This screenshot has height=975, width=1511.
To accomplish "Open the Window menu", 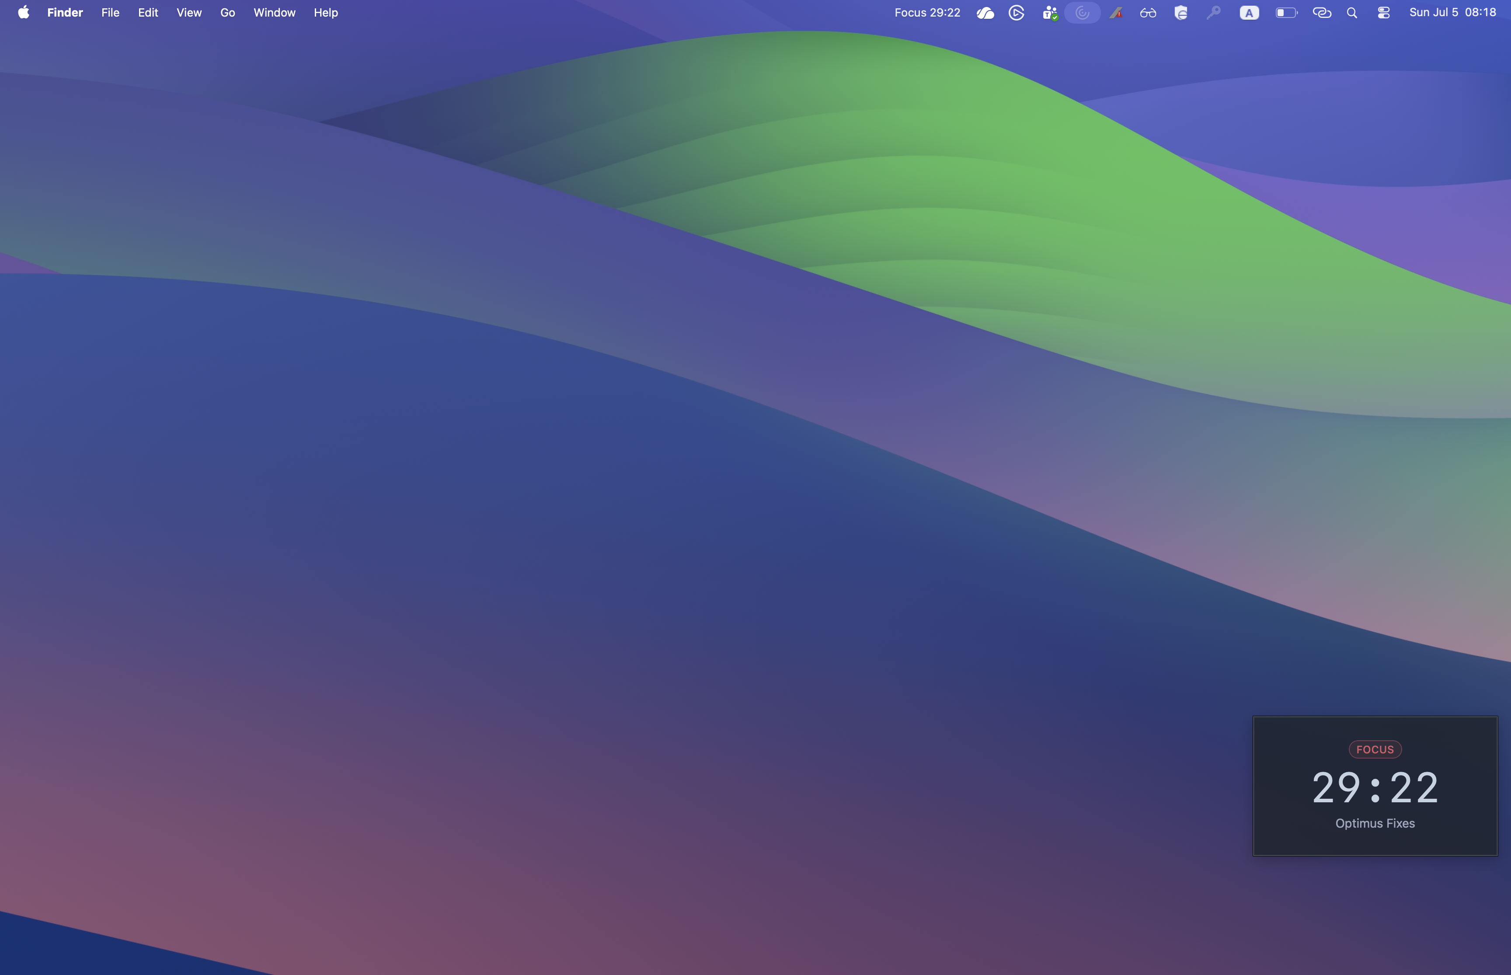I will click(274, 13).
